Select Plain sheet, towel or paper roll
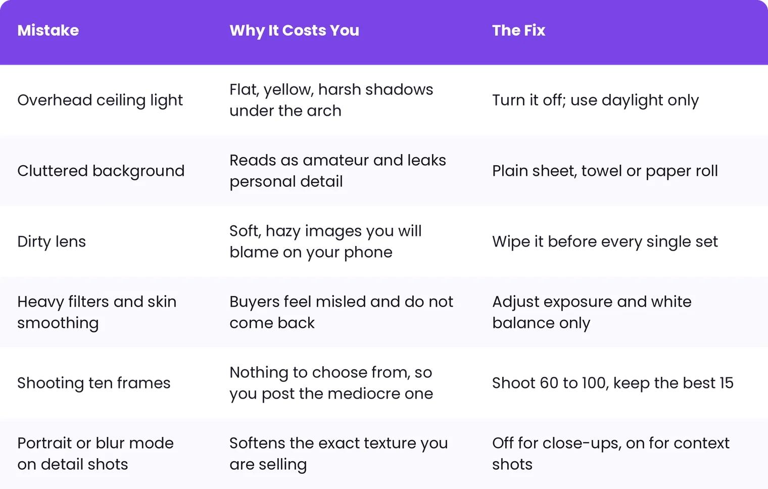This screenshot has width=768, height=489. 605,171
